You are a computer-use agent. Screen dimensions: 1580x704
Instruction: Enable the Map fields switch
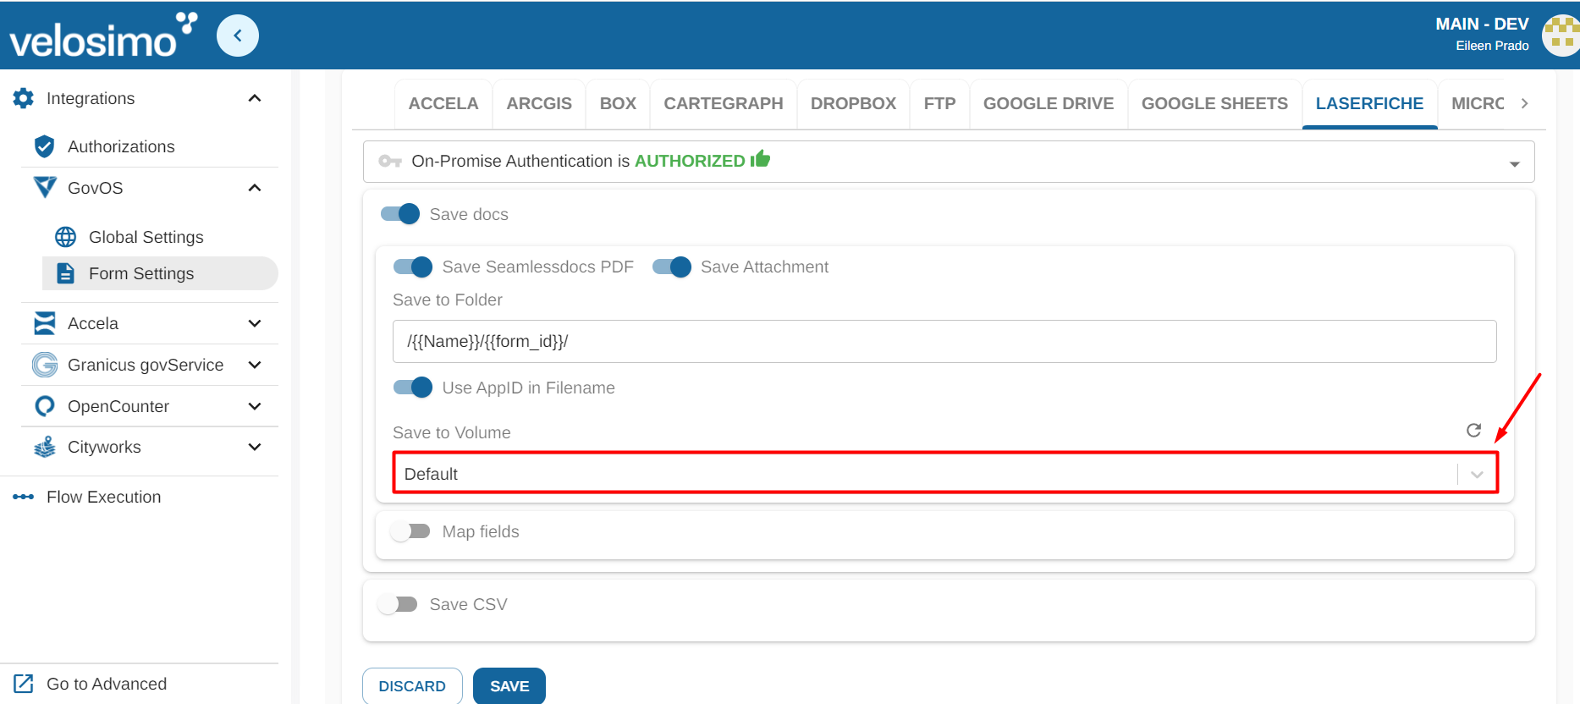tap(410, 531)
